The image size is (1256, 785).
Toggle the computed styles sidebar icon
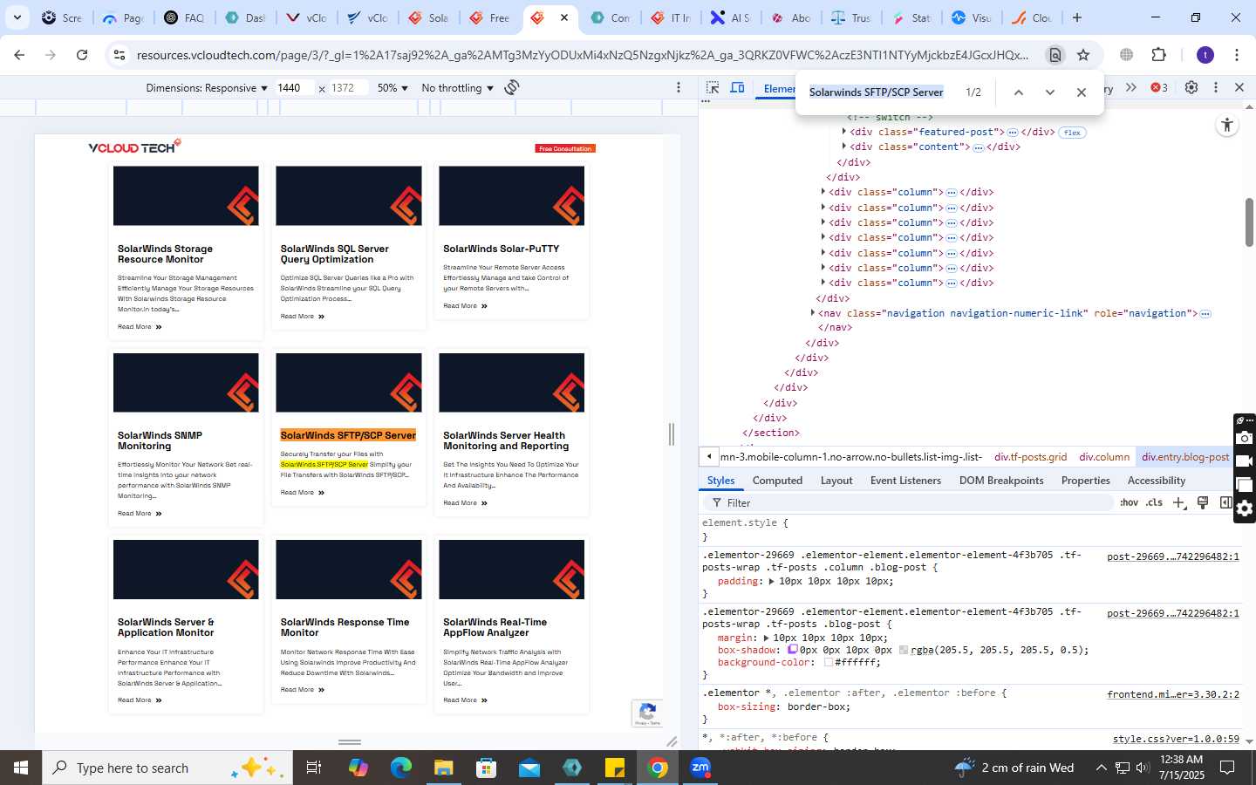pyautogui.click(x=1225, y=502)
